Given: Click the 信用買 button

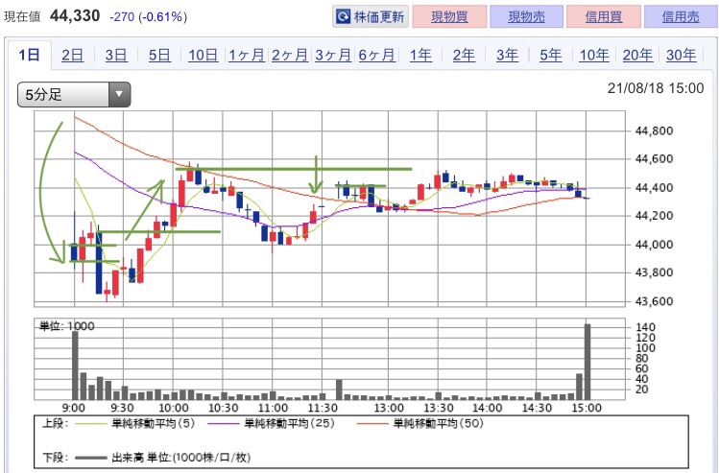Looking at the screenshot, I should coord(604,17).
